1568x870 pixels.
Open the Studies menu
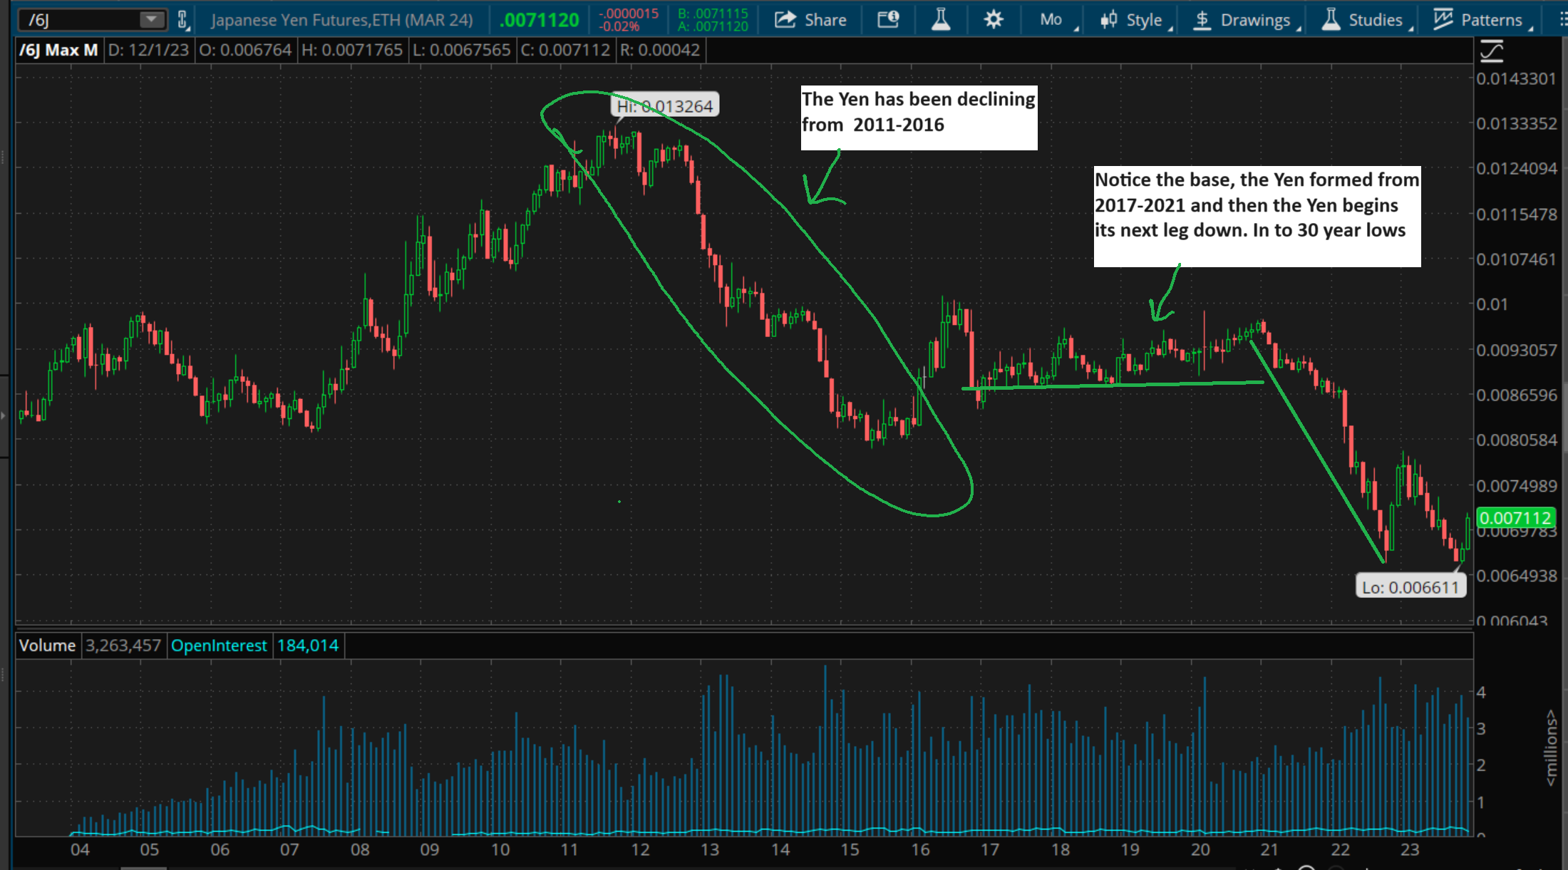[x=1374, y=20]
